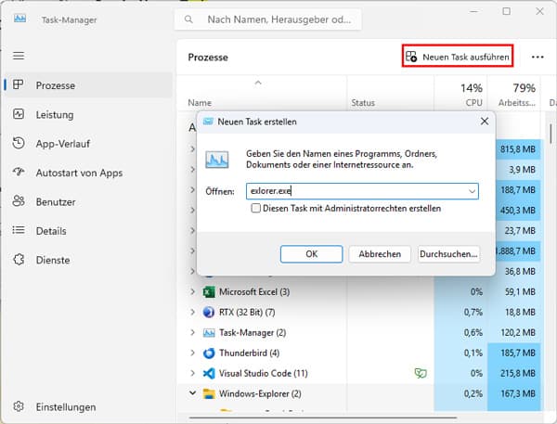Click the 59,1 MB memory value

pos(520,292)
